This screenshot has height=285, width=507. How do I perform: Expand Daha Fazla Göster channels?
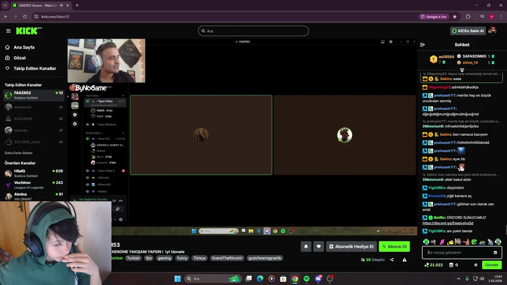coord(19,153)
